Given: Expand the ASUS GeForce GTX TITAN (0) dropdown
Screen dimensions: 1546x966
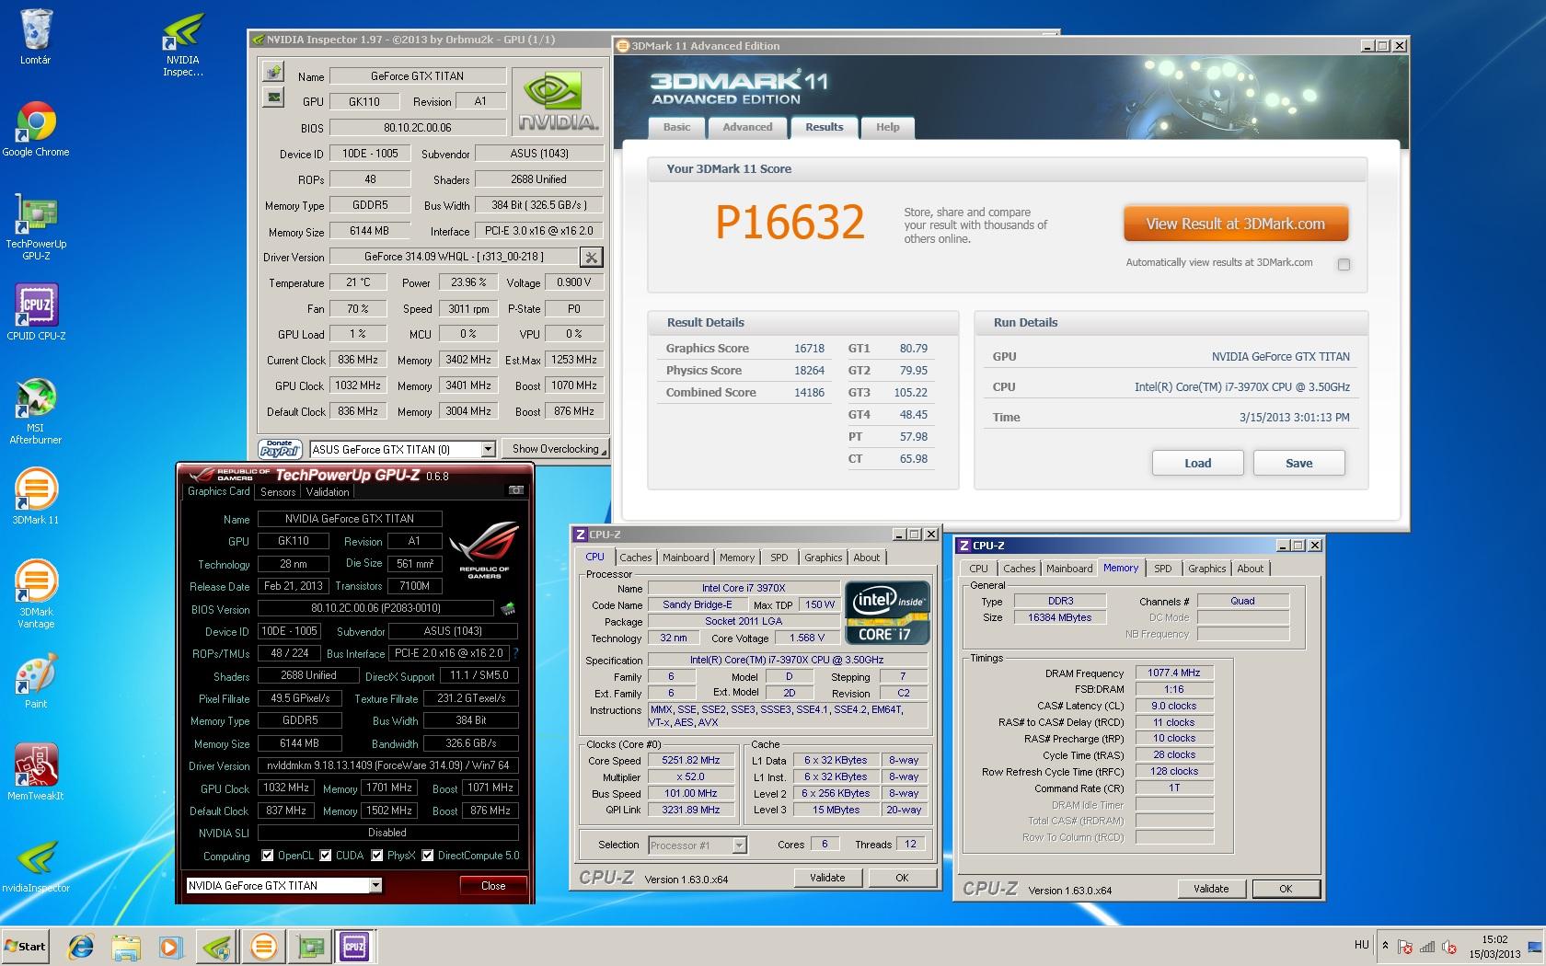Looking at the screenshot, I should [x=489, y=449].
